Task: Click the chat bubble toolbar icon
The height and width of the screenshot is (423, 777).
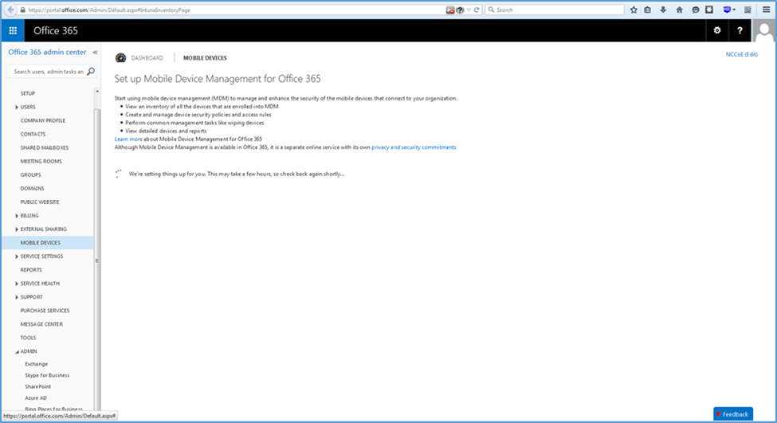Action: coord(695,10)
